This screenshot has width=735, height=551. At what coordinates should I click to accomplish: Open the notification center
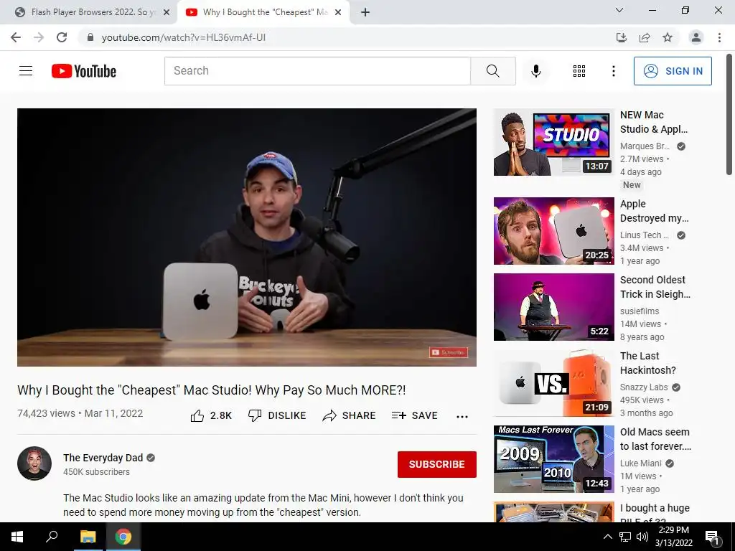[711, 537]
